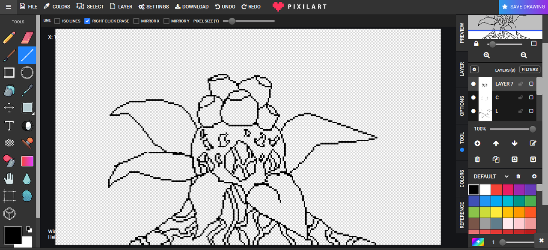The height and width of the screenshot is (250, 548).
Task: Toggle visibility of layer L
Action: [x=473, y=111]
